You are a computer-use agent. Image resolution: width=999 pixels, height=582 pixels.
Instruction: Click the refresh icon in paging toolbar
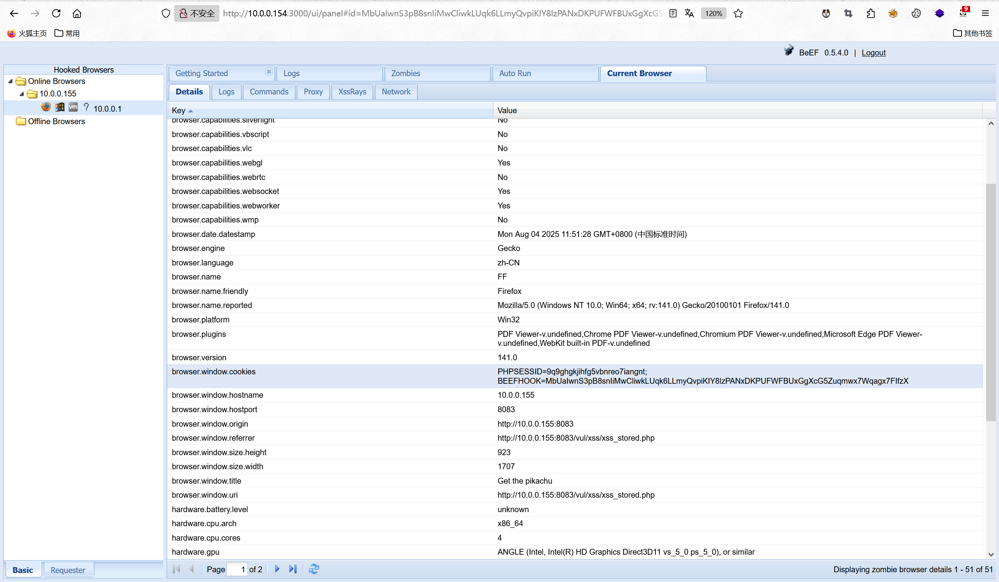tap(313, 569)
